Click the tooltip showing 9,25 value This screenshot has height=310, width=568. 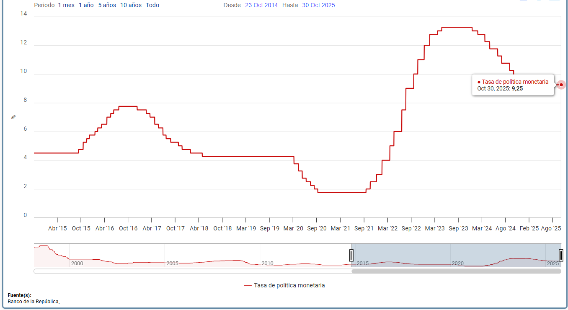(513, 85)
